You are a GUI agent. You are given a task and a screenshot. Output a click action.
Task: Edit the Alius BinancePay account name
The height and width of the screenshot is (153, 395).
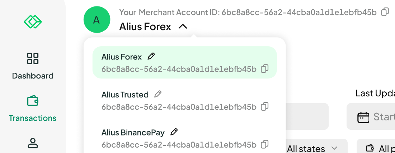(174, 132)
